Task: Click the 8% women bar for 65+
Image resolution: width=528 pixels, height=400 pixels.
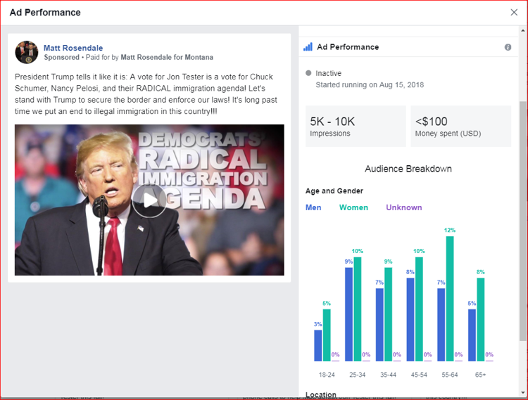Action: click(481, 320)
